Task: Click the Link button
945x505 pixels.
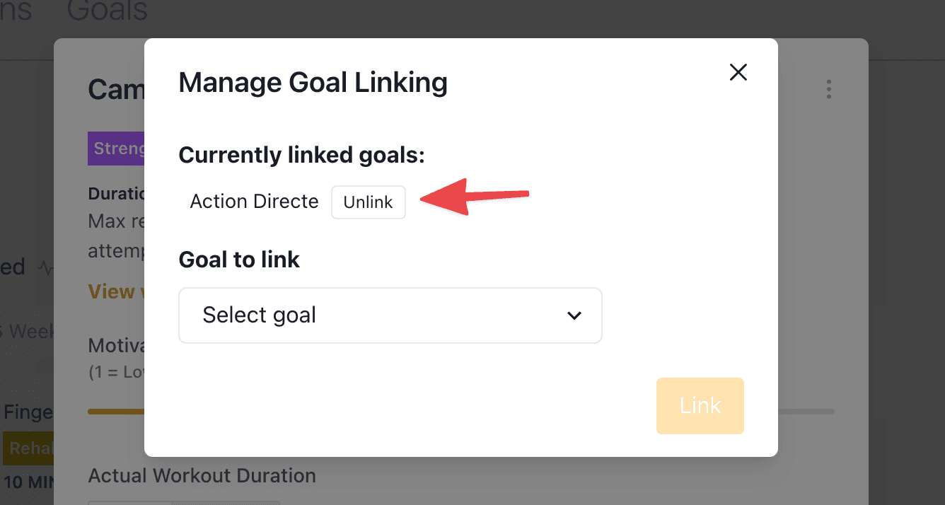Action: 700,406
